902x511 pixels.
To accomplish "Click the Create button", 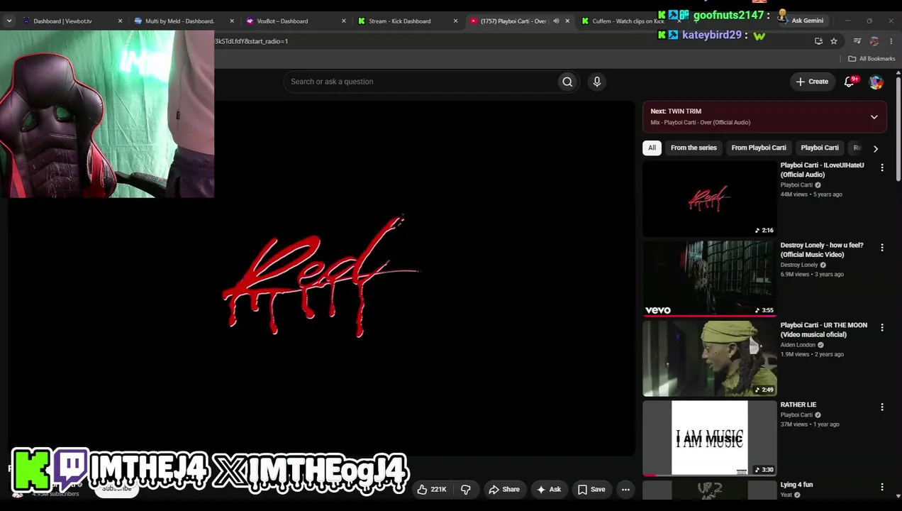I will tap(811, 82).
